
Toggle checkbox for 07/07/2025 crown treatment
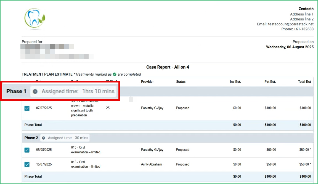pyautogui.click(x=27, y=108)
